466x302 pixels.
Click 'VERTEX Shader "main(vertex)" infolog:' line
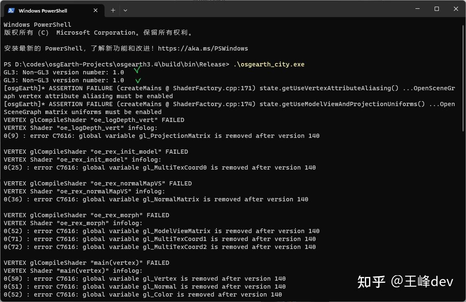tap(73, 271)
